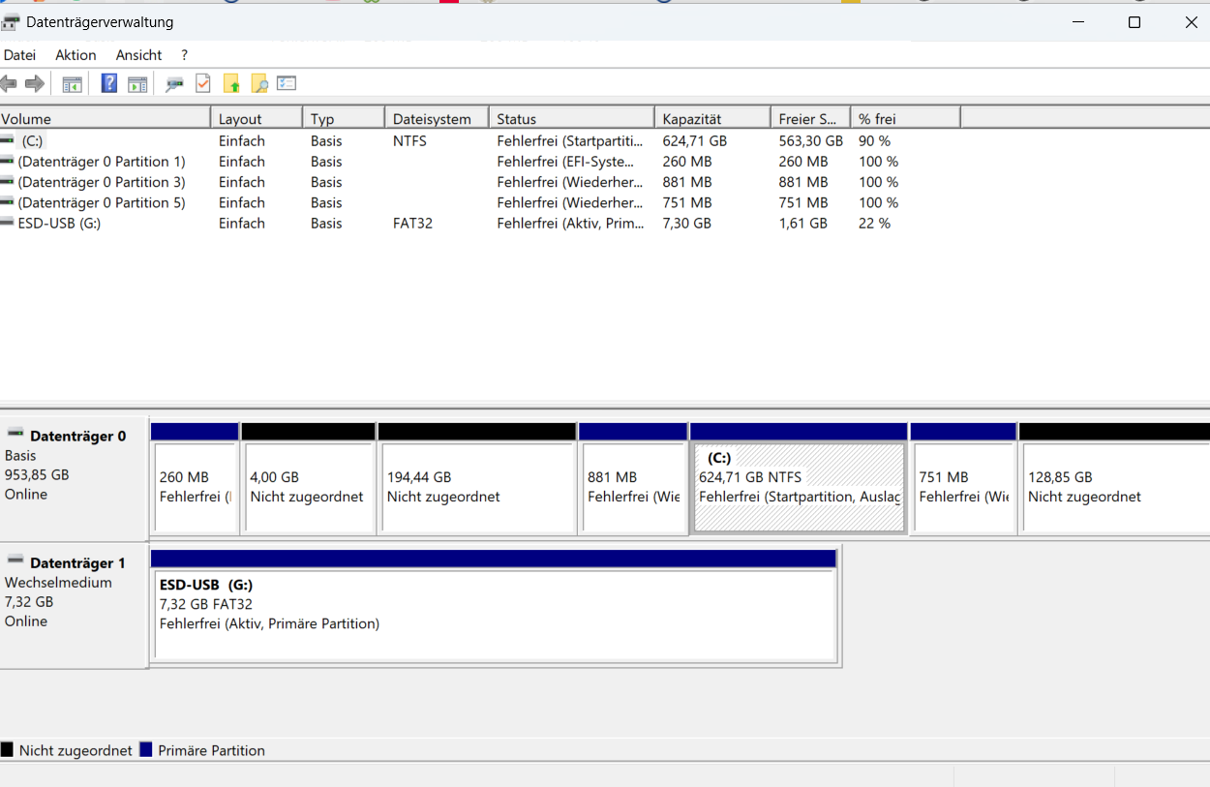Sort by the Typ column header
The image size is (1210, 787).
coord(344,119)
